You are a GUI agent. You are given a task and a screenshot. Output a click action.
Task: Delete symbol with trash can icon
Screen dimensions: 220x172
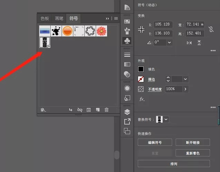coord(106,110)
